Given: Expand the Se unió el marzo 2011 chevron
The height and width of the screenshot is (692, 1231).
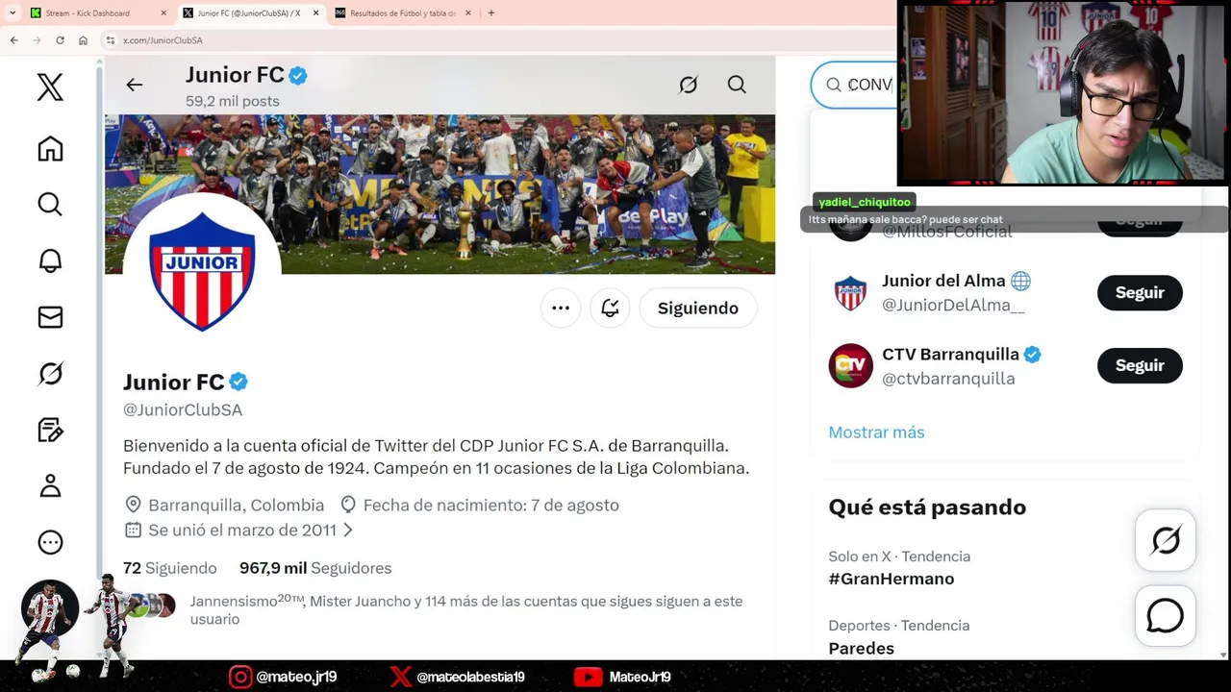Looking at the screenshot, I should pos(348,530).
